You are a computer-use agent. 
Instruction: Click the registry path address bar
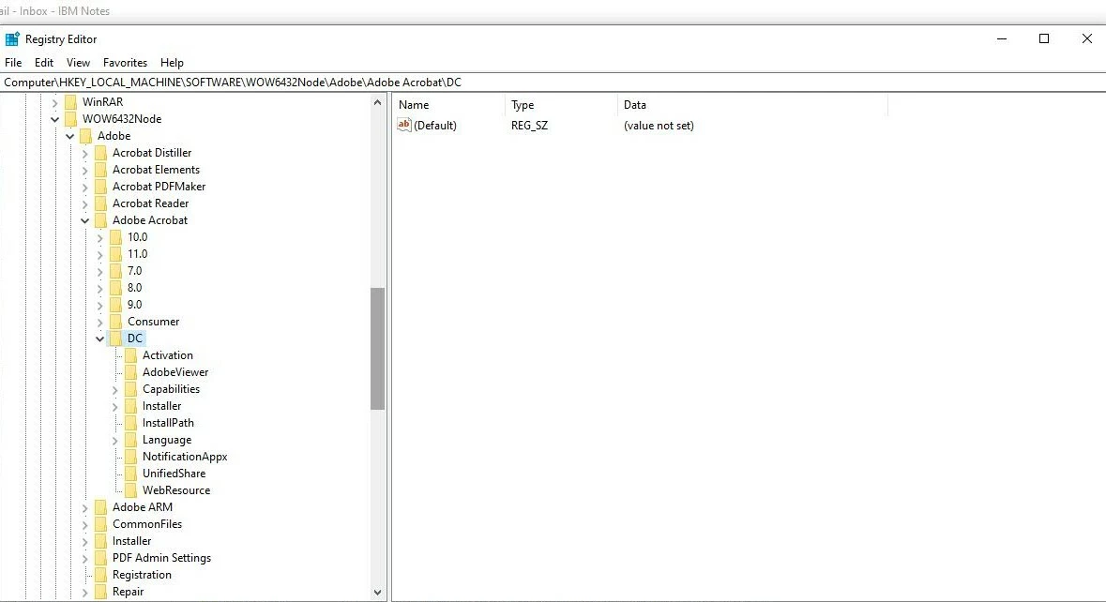pos(553,83)
